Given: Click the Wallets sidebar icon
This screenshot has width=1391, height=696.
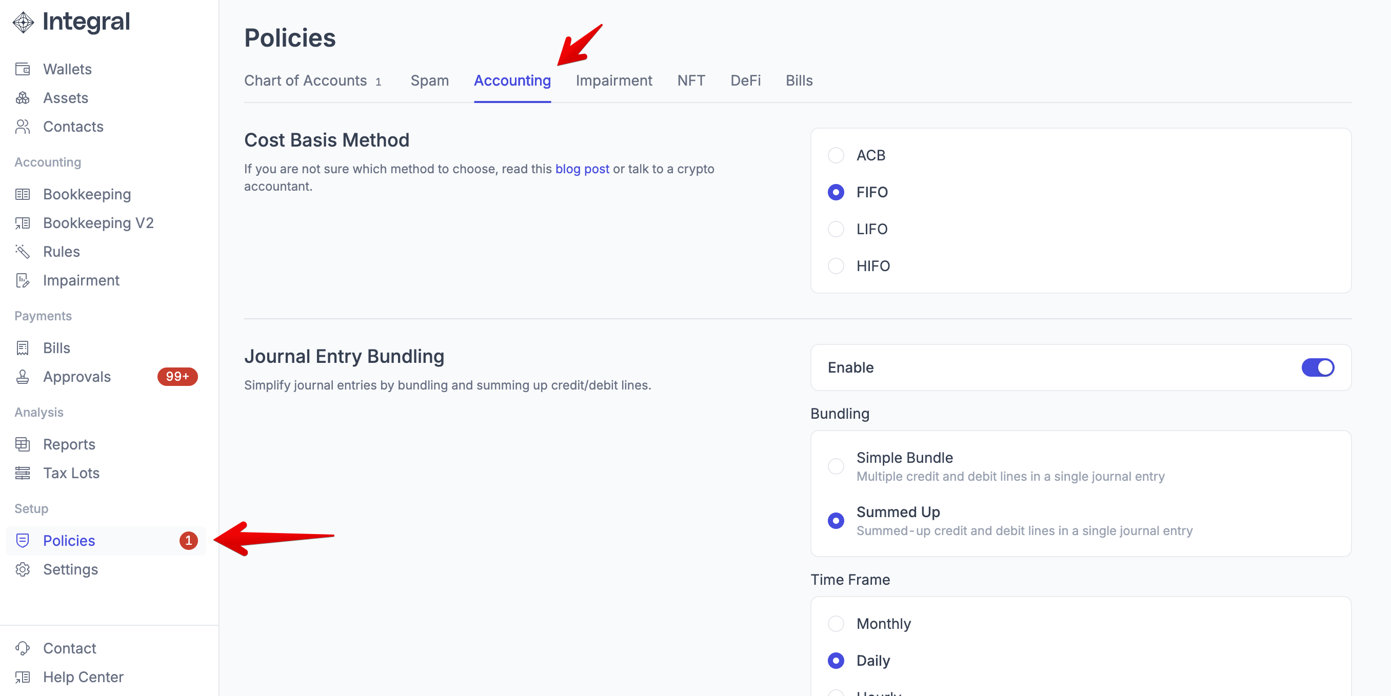Looking at the screenshot, I should (x=23, y=69).
